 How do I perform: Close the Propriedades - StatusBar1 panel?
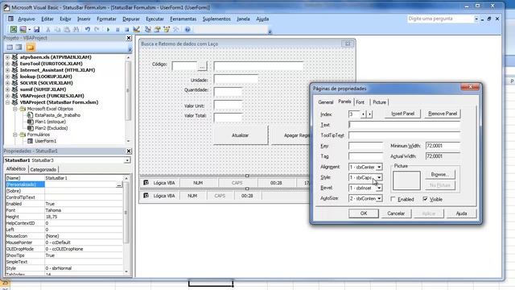tap(129, 151)
